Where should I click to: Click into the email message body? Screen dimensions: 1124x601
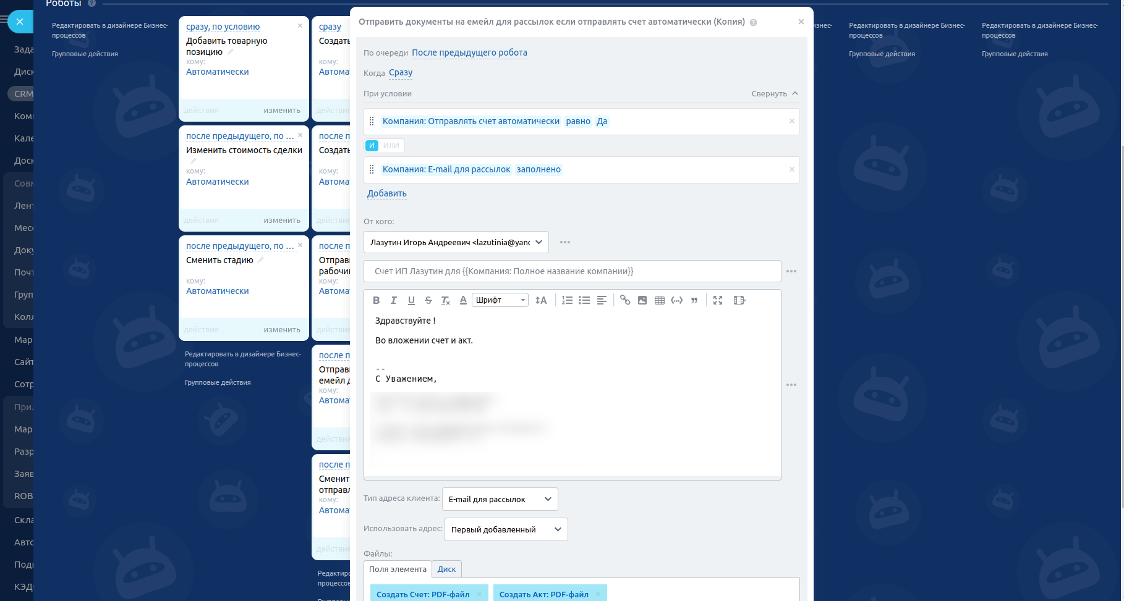573,394
